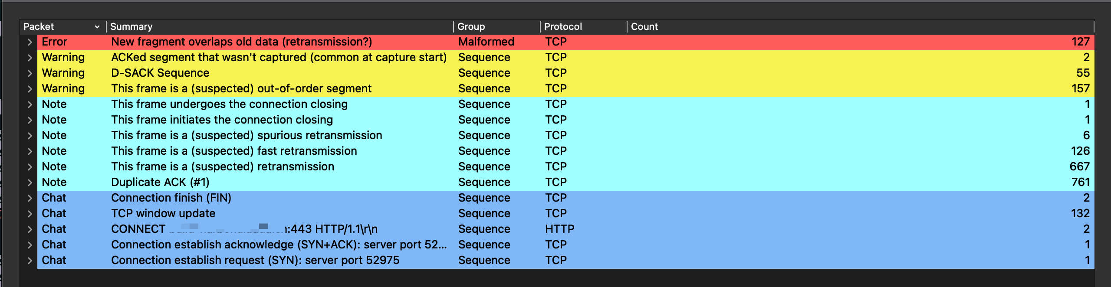Expand the Error malformed TCP row
The width and height of the screenshot is (1111, 287).
[30, 42]
